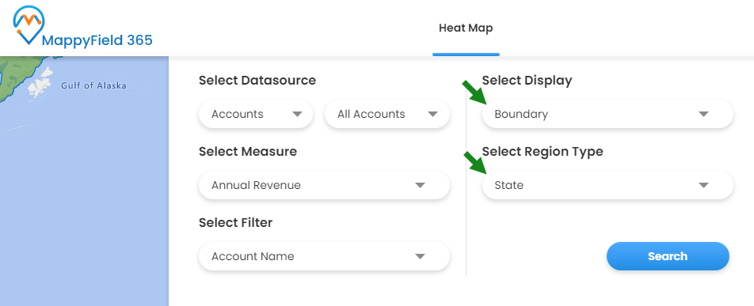Click the arrow icon in All Accounts dropdown
The image size is (754, 306).
coord(432,115)
